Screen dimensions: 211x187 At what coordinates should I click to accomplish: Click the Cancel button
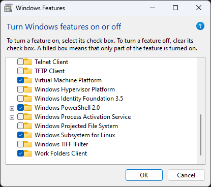tap(186, 175)
